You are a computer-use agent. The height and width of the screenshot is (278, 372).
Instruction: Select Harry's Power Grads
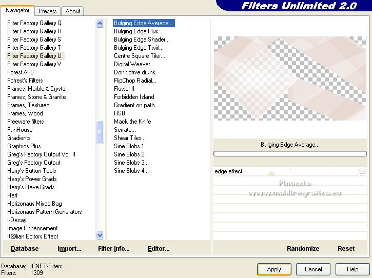pos(32,179)
